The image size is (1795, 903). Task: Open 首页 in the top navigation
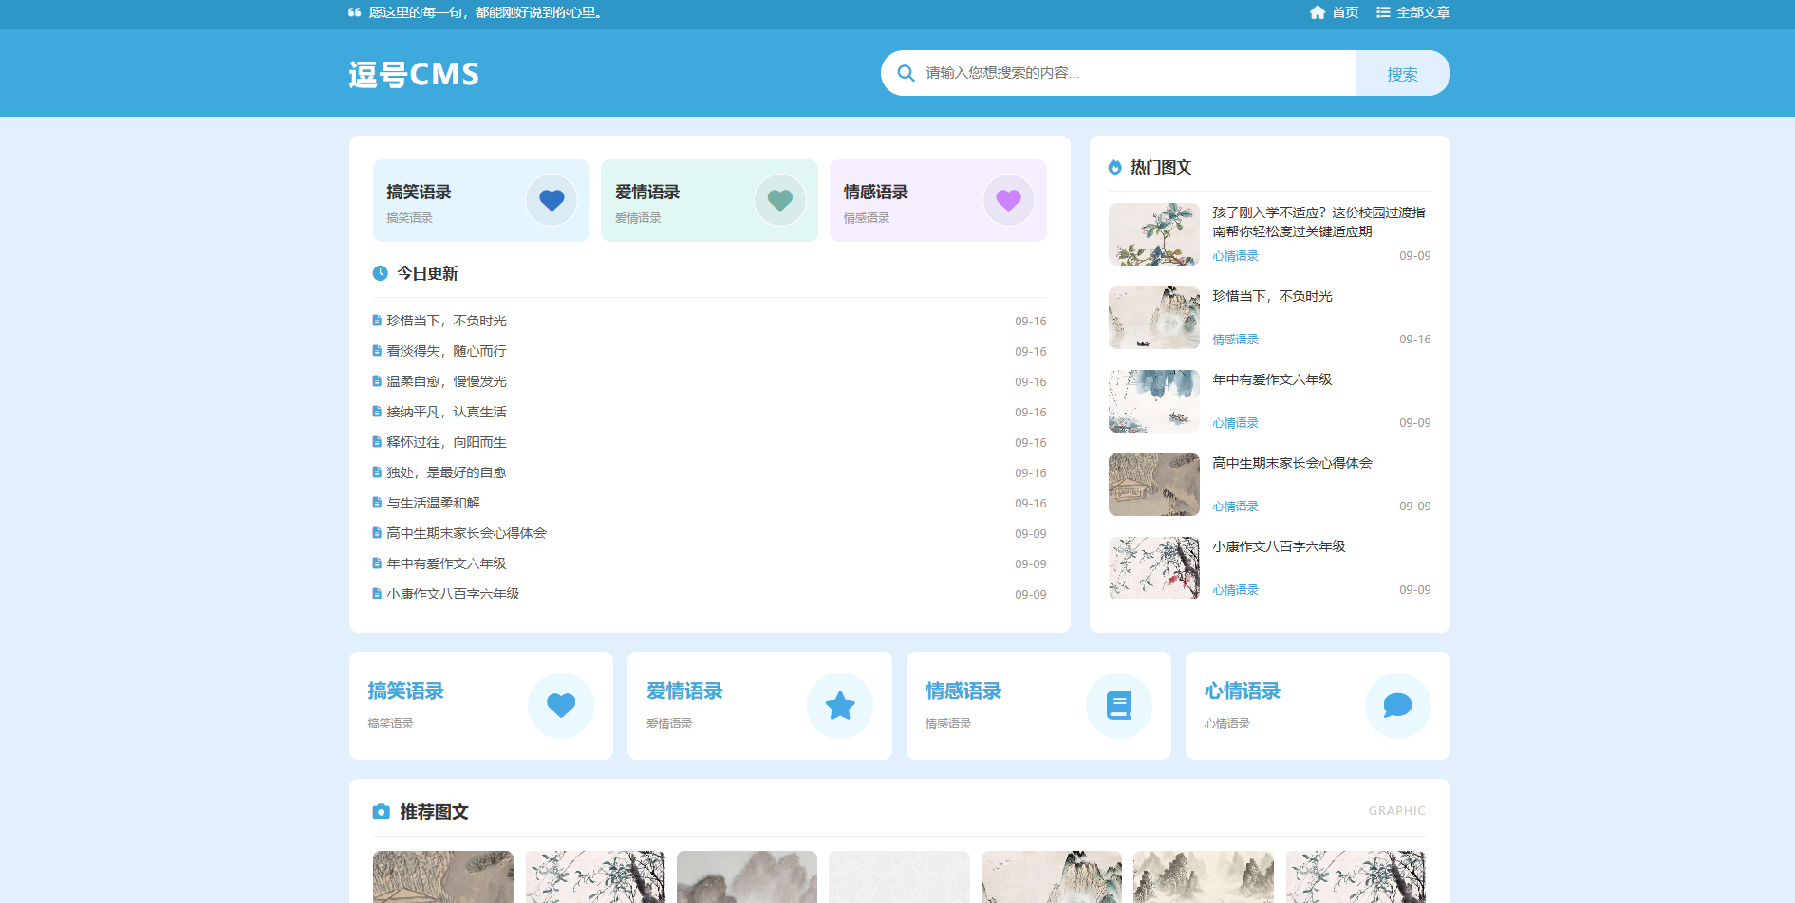(x=1345, y=12)
